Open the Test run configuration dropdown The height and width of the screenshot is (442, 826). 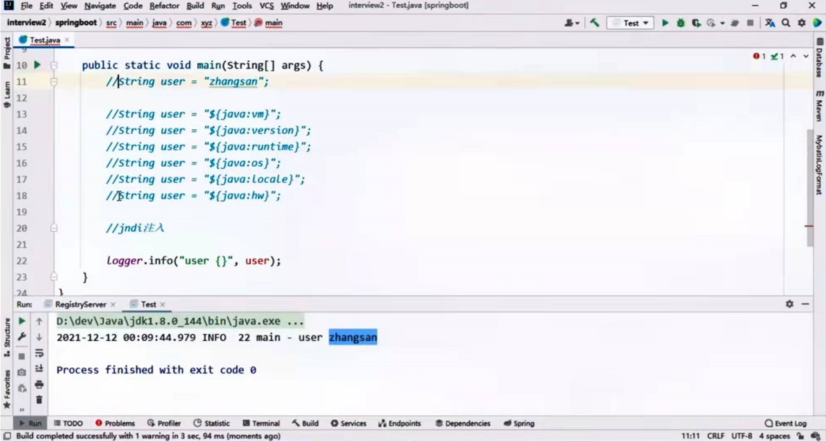[x=630, y=23]
